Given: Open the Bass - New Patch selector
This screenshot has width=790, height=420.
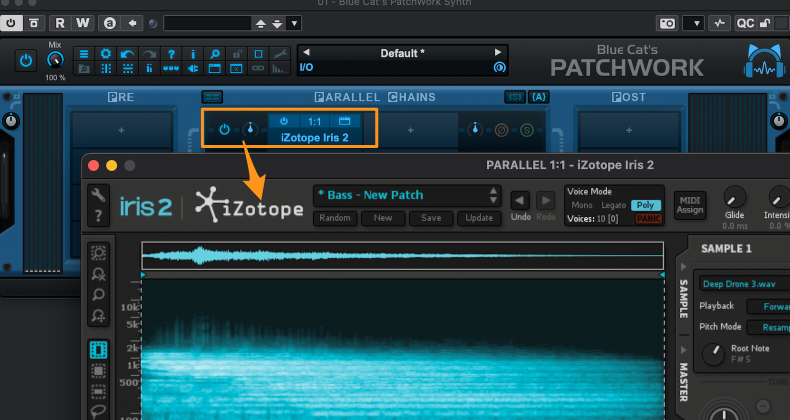Looking at the screenshot, I should (406, 195).
